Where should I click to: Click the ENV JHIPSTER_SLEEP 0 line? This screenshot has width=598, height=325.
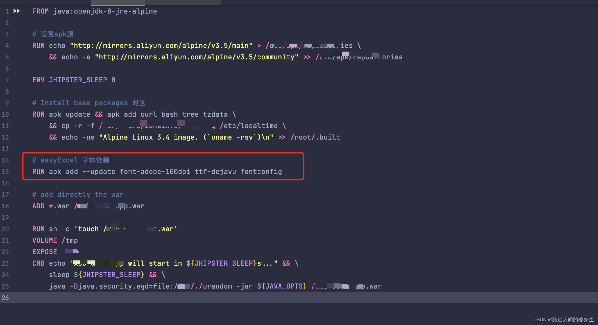(x=74, y=80)
